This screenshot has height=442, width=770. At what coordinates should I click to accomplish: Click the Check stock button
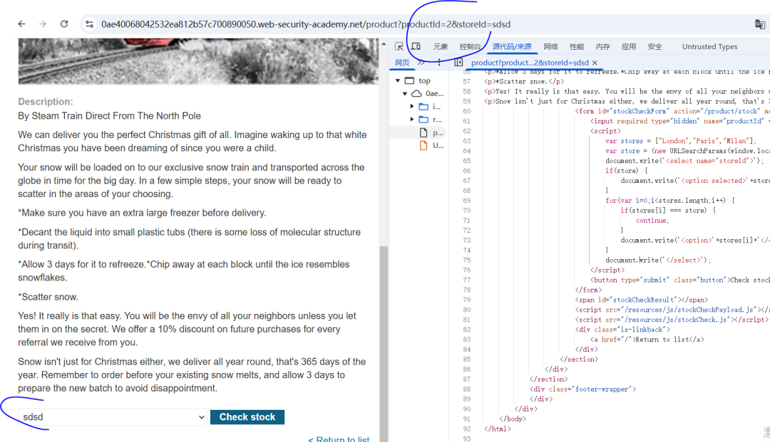click(x=247, y=417)
